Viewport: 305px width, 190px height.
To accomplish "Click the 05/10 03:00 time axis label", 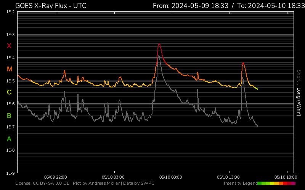I will click(x=113, y=177).
